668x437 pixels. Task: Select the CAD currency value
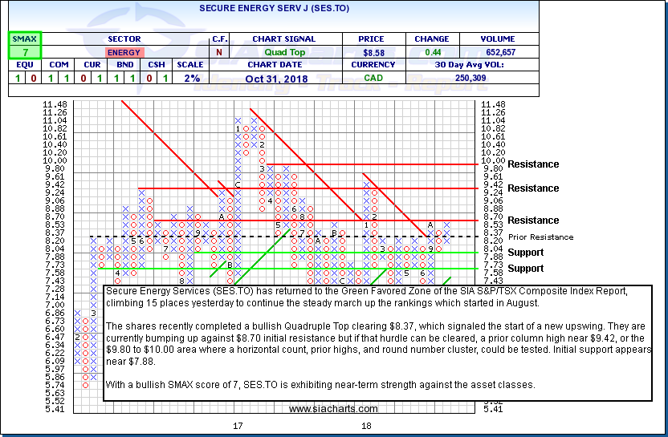(373, 78)
